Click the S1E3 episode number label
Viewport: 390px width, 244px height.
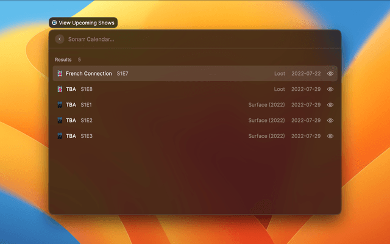tap(87, 136)
